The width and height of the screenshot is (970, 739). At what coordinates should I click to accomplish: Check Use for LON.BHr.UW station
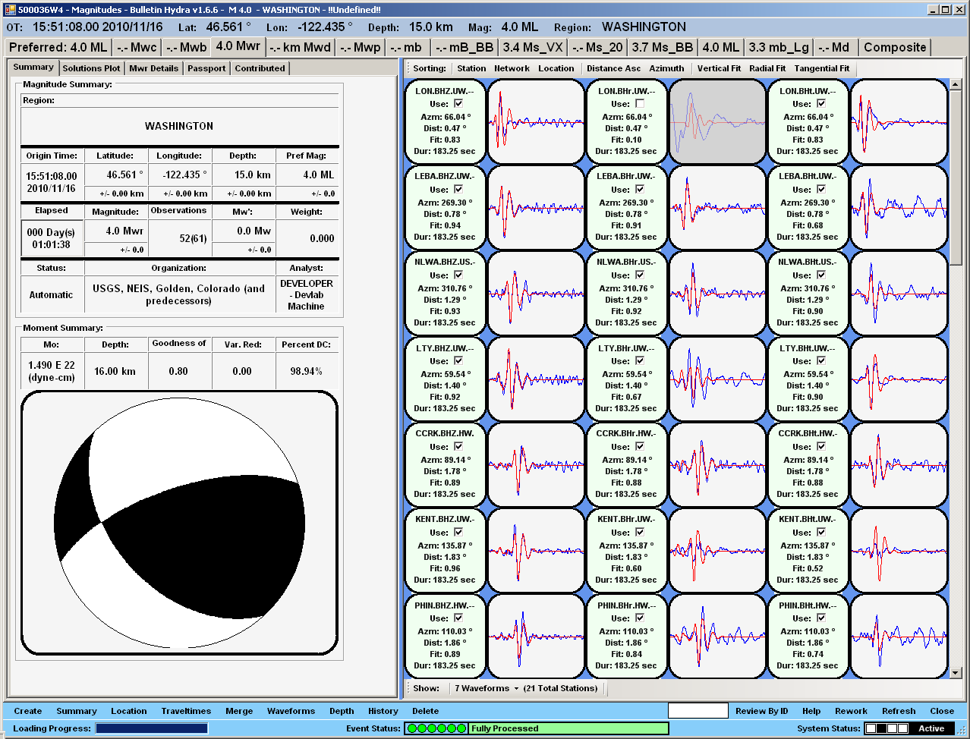pyautogui.click(x=639, y=103)
